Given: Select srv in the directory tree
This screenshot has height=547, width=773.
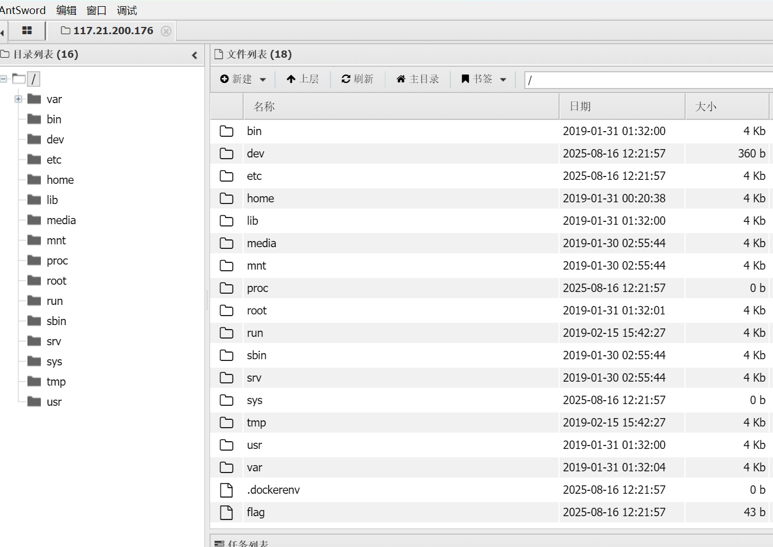Looking at the screenshot, I should [x=54, y=341].
